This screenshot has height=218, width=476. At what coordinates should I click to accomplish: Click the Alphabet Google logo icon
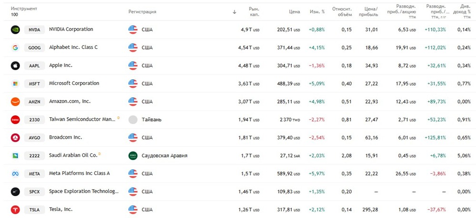[x=15, y=47]
